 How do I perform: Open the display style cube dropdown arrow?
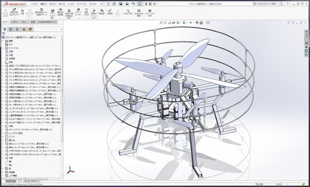pyautogui.click(x=187, y=23)
